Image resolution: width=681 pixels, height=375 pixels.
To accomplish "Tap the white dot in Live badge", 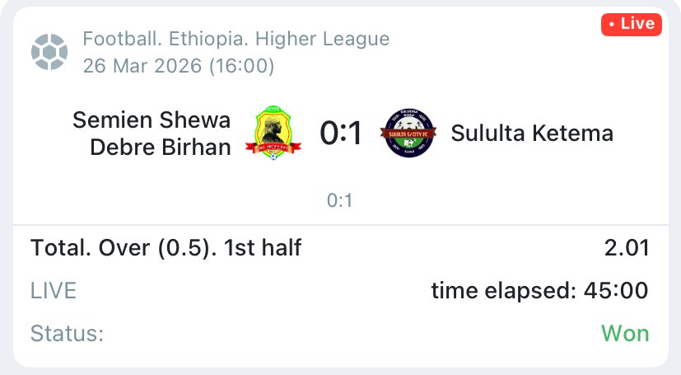I will [x=612, y=24].
